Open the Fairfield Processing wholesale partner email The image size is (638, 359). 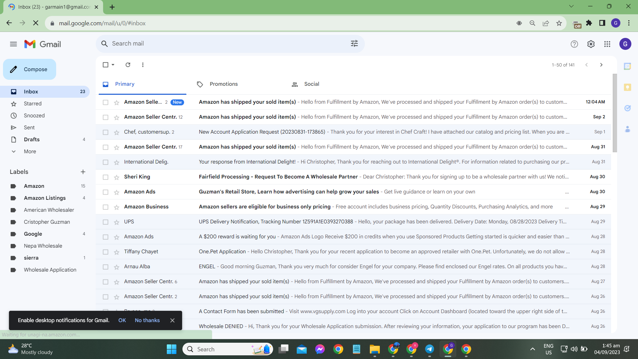click(x=353, y=177)
